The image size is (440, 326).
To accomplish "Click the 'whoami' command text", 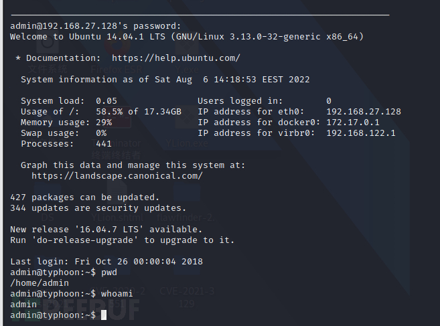I will (117, 294).
